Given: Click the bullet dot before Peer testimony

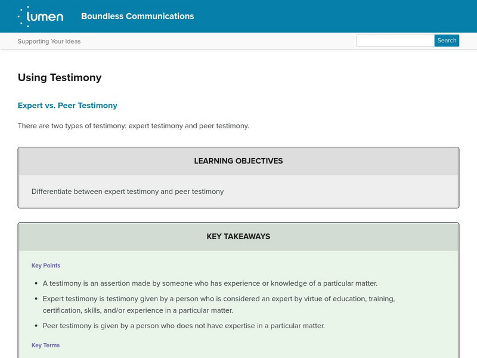Looking at the screenshot, I should point(35,326).
